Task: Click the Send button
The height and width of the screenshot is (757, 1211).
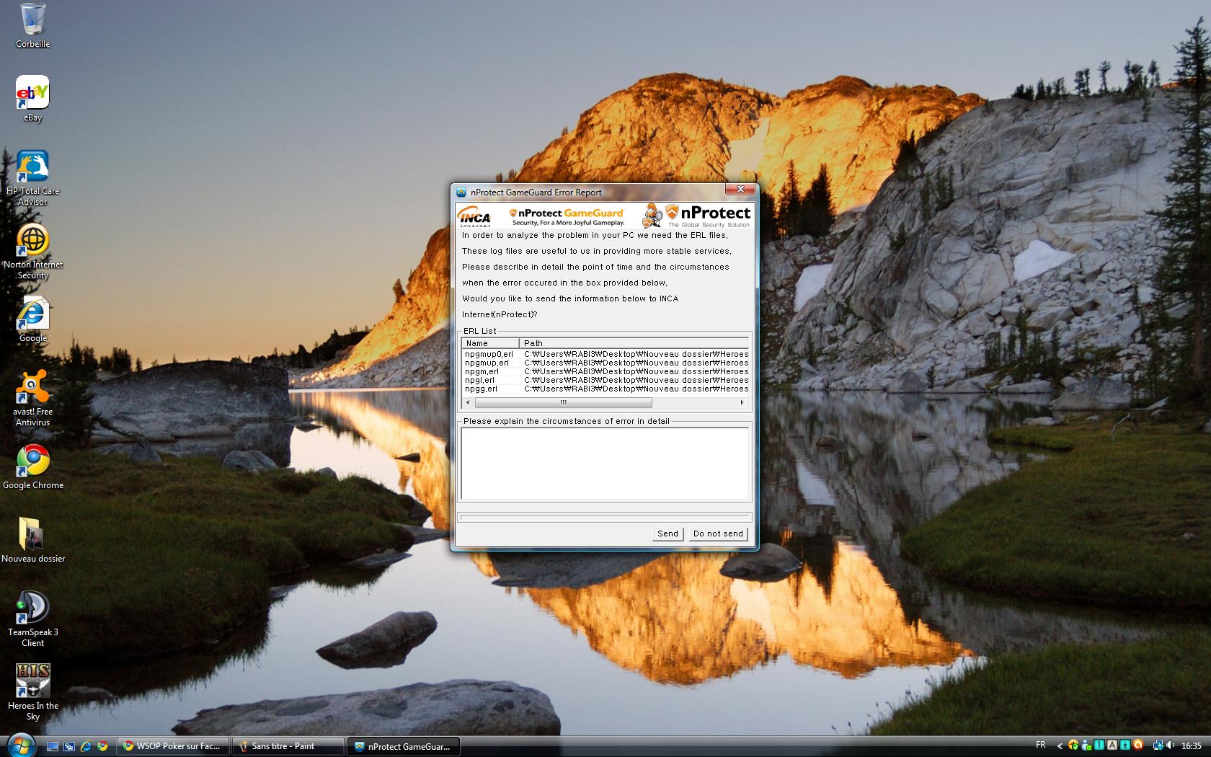Action: pyautogui.click(x=667, y=534)
